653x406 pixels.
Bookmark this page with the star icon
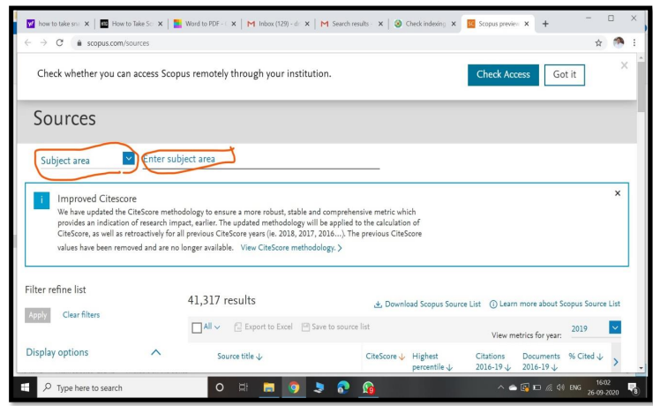tap(598, 42)
